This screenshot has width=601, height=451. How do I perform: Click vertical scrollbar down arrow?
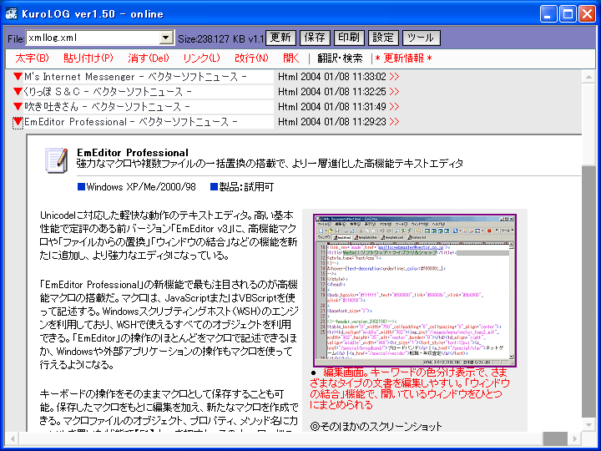tap(588, 424)
